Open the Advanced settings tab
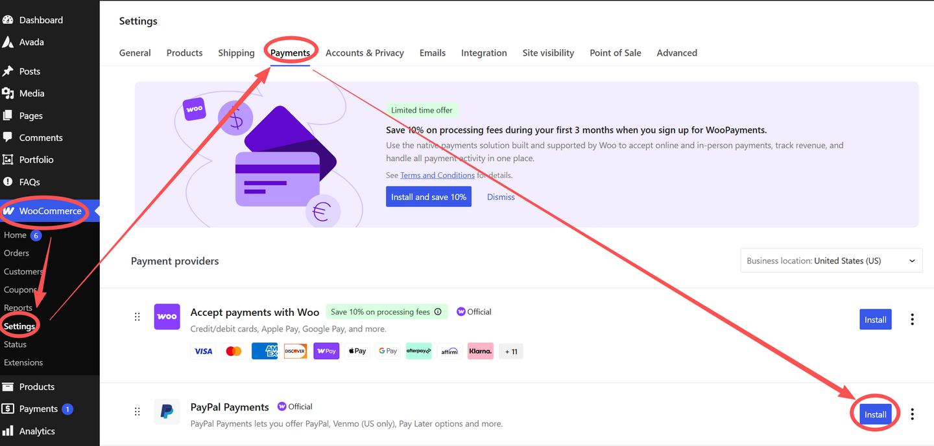Screen dimensions: 934x446 point(677,53)
